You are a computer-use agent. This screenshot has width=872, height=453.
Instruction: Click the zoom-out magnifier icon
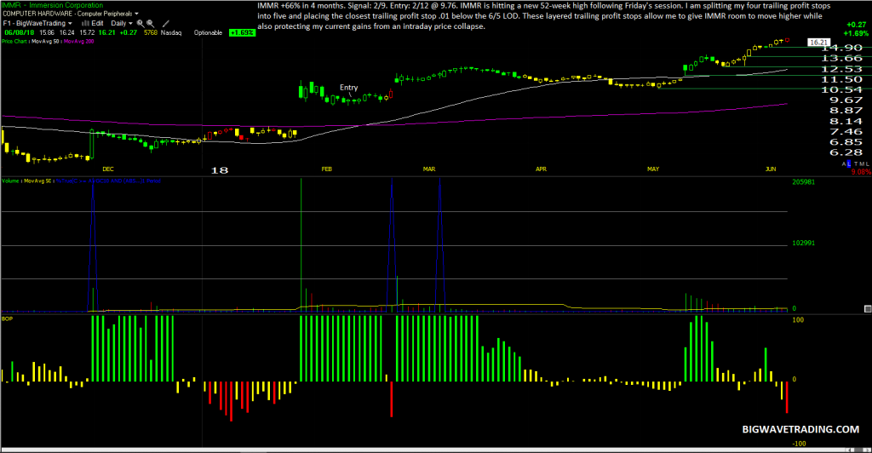(150, 23)
